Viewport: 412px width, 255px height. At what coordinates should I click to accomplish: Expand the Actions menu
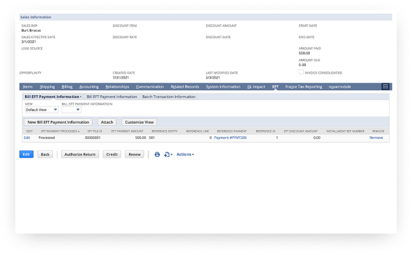click(185, 154)
